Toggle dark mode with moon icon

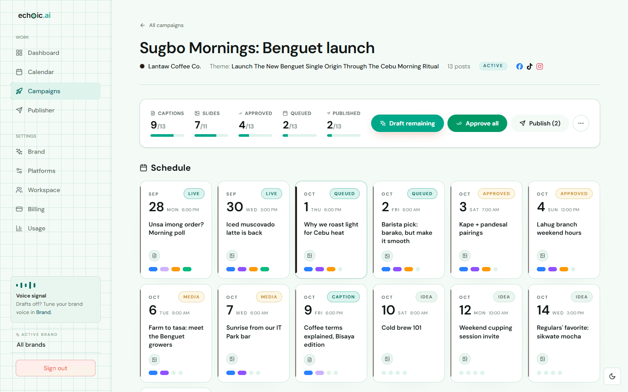coord(612,376)
